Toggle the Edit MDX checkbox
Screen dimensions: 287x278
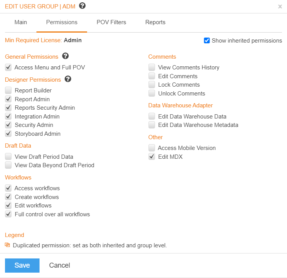(152, 156)
